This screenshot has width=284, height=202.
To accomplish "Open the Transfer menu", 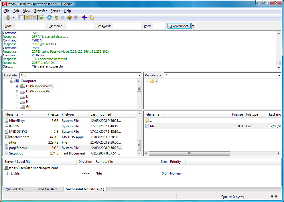I will (40, 11).
